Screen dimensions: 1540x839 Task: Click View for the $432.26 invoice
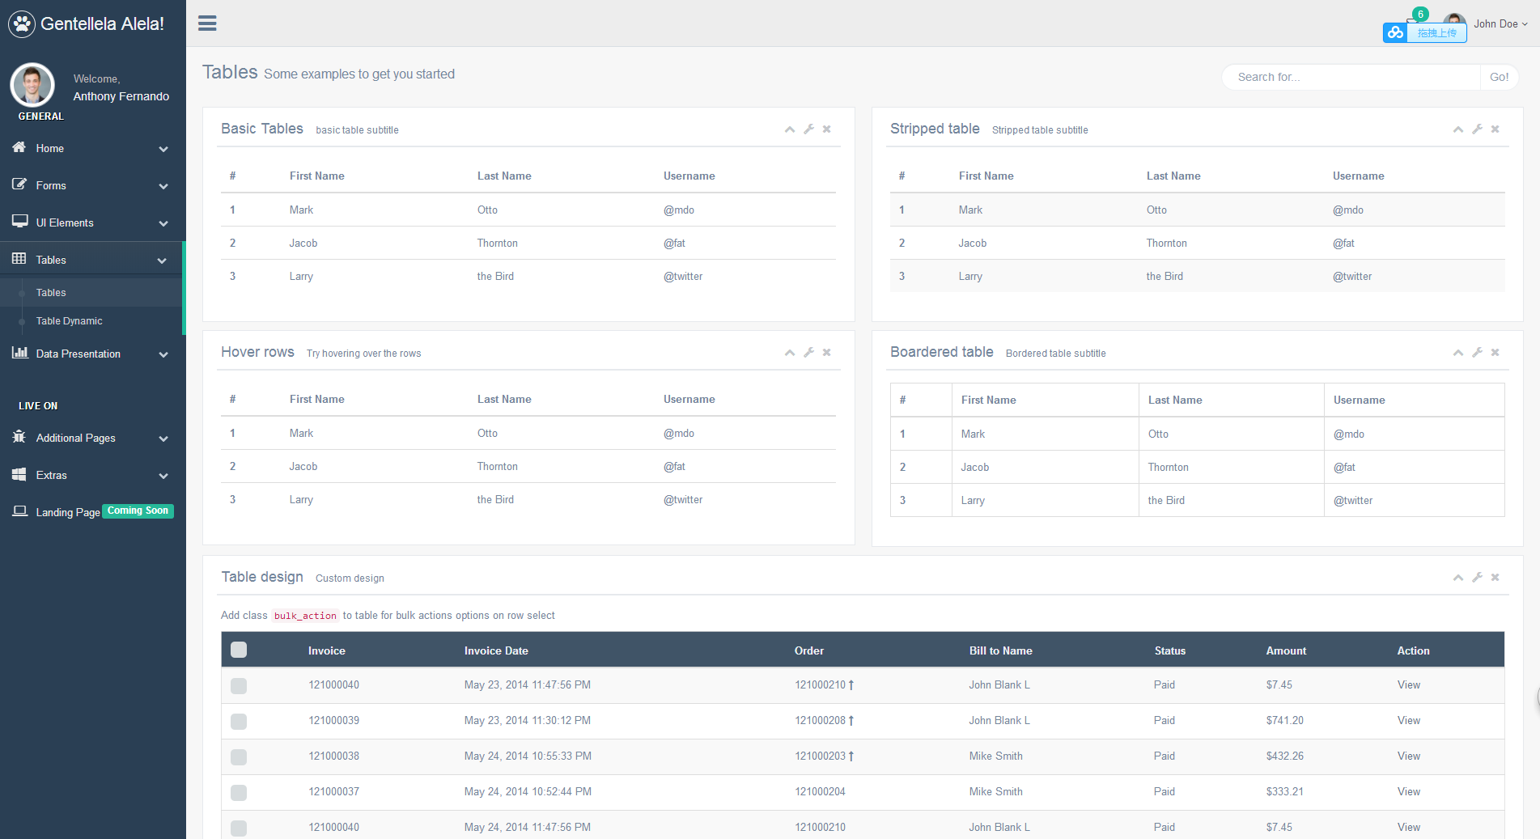pyautogui.click(x=1408, y=756)
